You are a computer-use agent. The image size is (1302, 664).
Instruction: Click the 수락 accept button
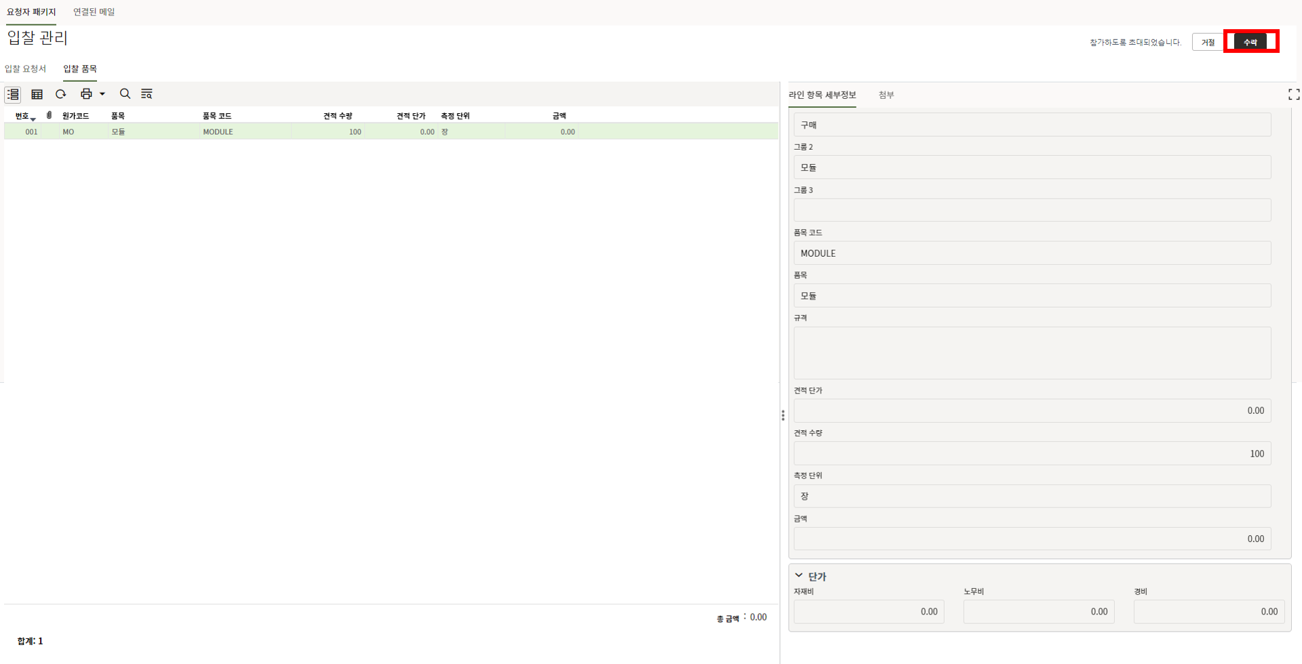click(x=1250, y=42)
